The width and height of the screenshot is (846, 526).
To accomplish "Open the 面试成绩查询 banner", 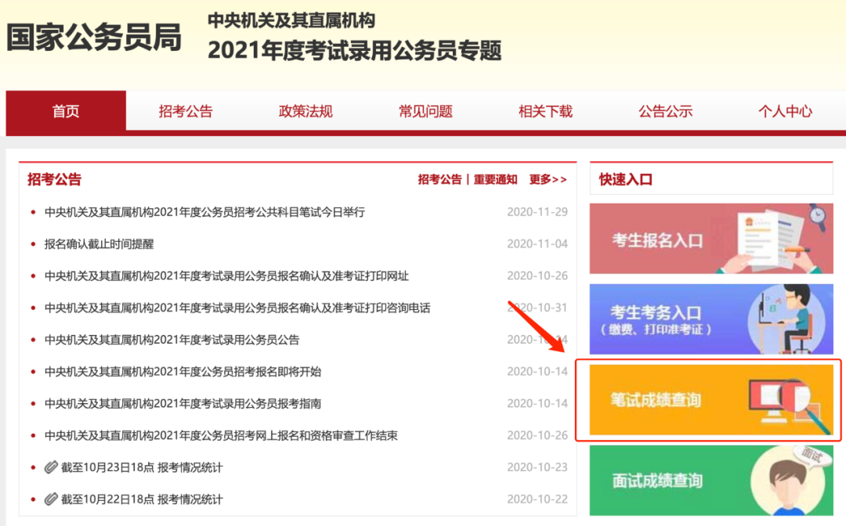I will pyautogui.click(x=710, y=481).
